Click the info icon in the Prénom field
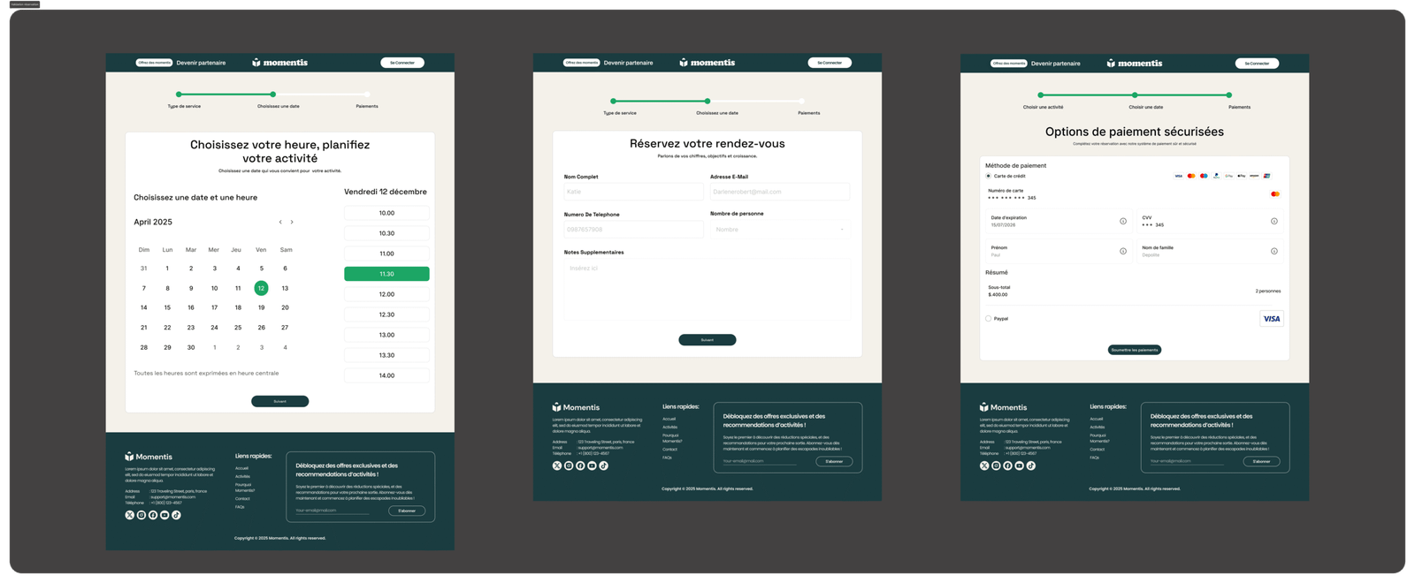Viewport: 1415px width, 583px height. click(1123, 251)
